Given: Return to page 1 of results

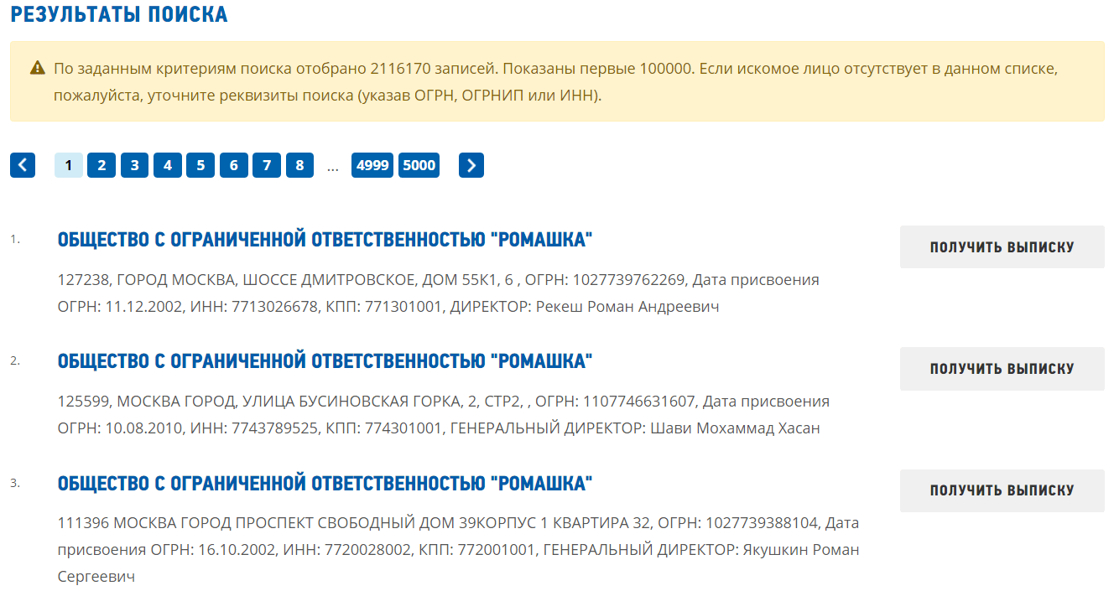Looking at the screenshot, I should [68, 165].
